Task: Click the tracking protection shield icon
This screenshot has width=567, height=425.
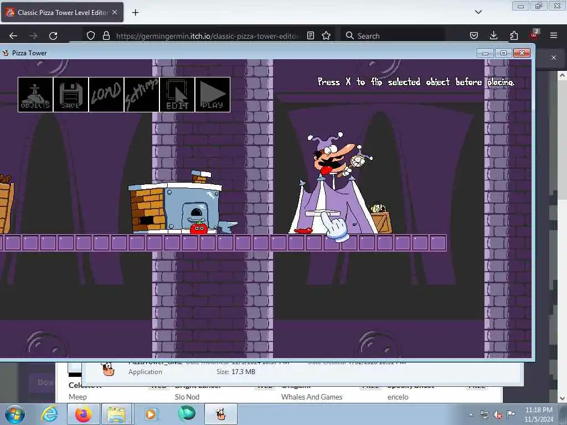Action: pyautogui.click(x=91, y=35)
